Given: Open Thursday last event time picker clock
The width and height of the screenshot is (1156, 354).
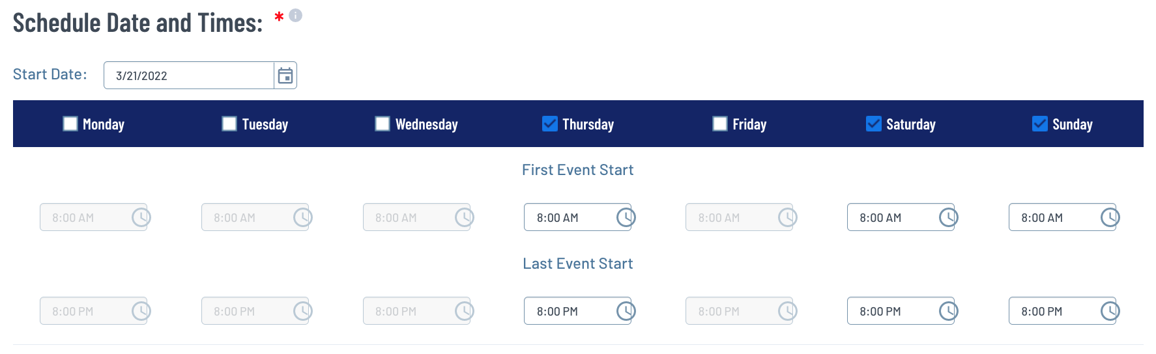Looking at the screenshot, I should [626, 311].
